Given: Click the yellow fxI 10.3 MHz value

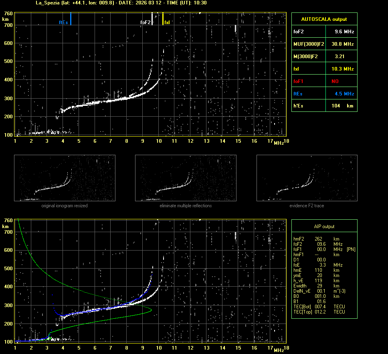Looking at the screenshot, I should [x=342, y=69].
